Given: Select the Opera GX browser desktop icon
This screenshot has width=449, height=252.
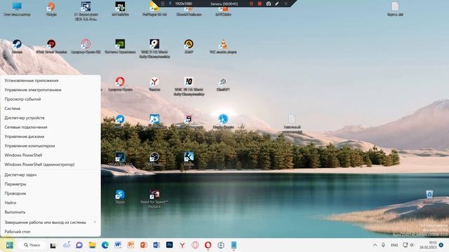Looking at the screenshot, I should 86,47.
